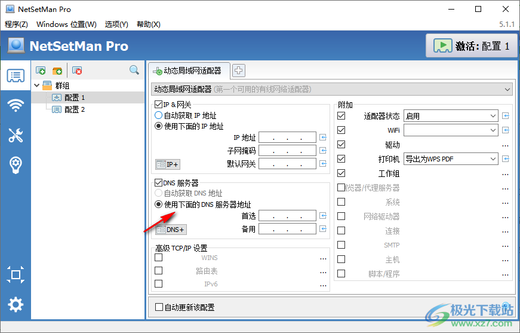Toggle DNS 服务器 checkbox
520x333 pixels.
(x=159, y=182)
